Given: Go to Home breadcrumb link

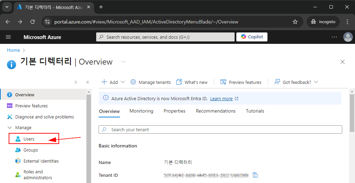Looking at the screenshot, I should pos(13,50).
